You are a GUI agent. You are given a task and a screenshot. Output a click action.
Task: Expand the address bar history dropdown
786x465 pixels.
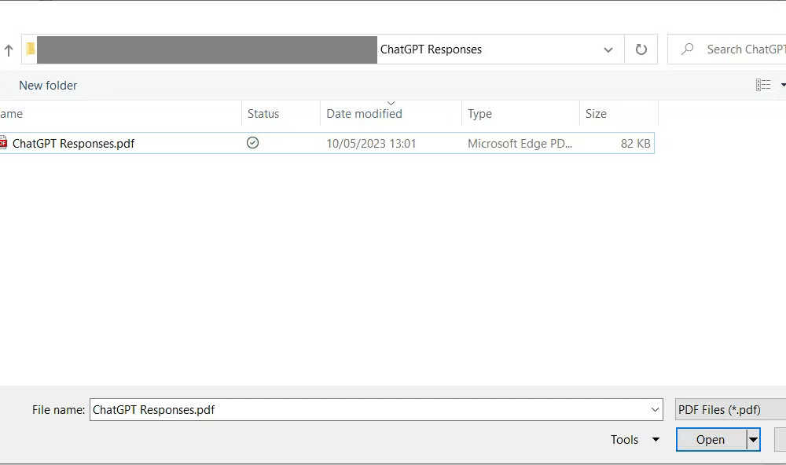pos(608,49)
